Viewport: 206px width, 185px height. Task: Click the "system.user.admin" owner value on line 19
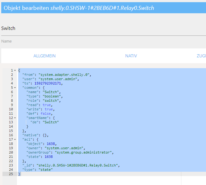coord(64,148)
